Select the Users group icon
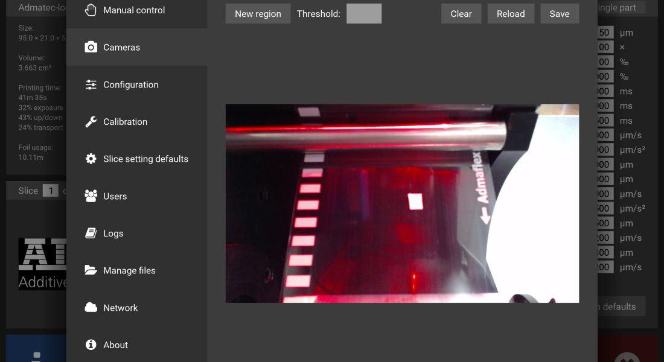664x362 pixels. click(x=91, y=196)
